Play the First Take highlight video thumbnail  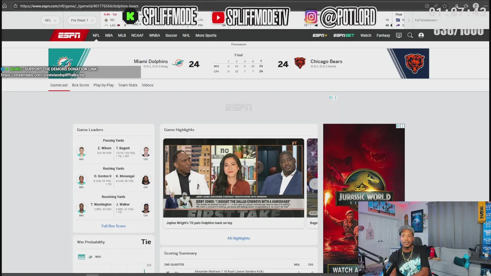point(234,178)
